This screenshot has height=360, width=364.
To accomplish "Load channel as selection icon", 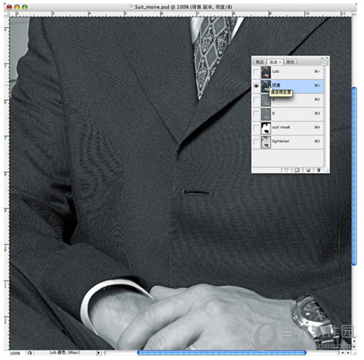I will (286, 170).
